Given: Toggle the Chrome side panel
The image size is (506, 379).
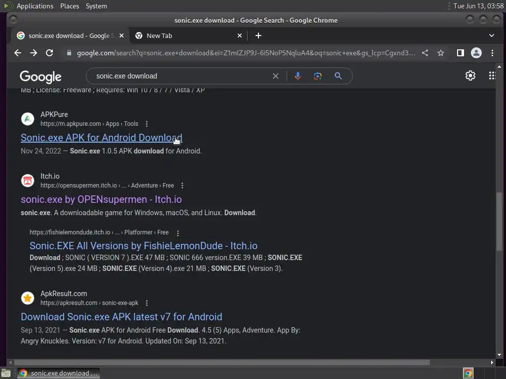Looking at the screenshot, I should pos(460,53).
